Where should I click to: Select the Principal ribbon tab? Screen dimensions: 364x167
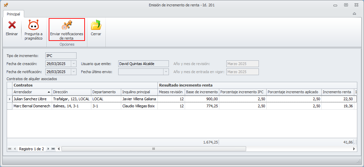tap(13, 14)
